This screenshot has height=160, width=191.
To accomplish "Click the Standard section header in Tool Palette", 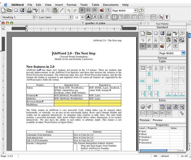I will [162, 27].
